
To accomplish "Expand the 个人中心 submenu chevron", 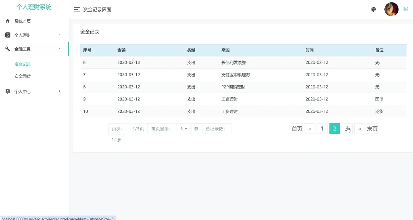I will [60, 91].
